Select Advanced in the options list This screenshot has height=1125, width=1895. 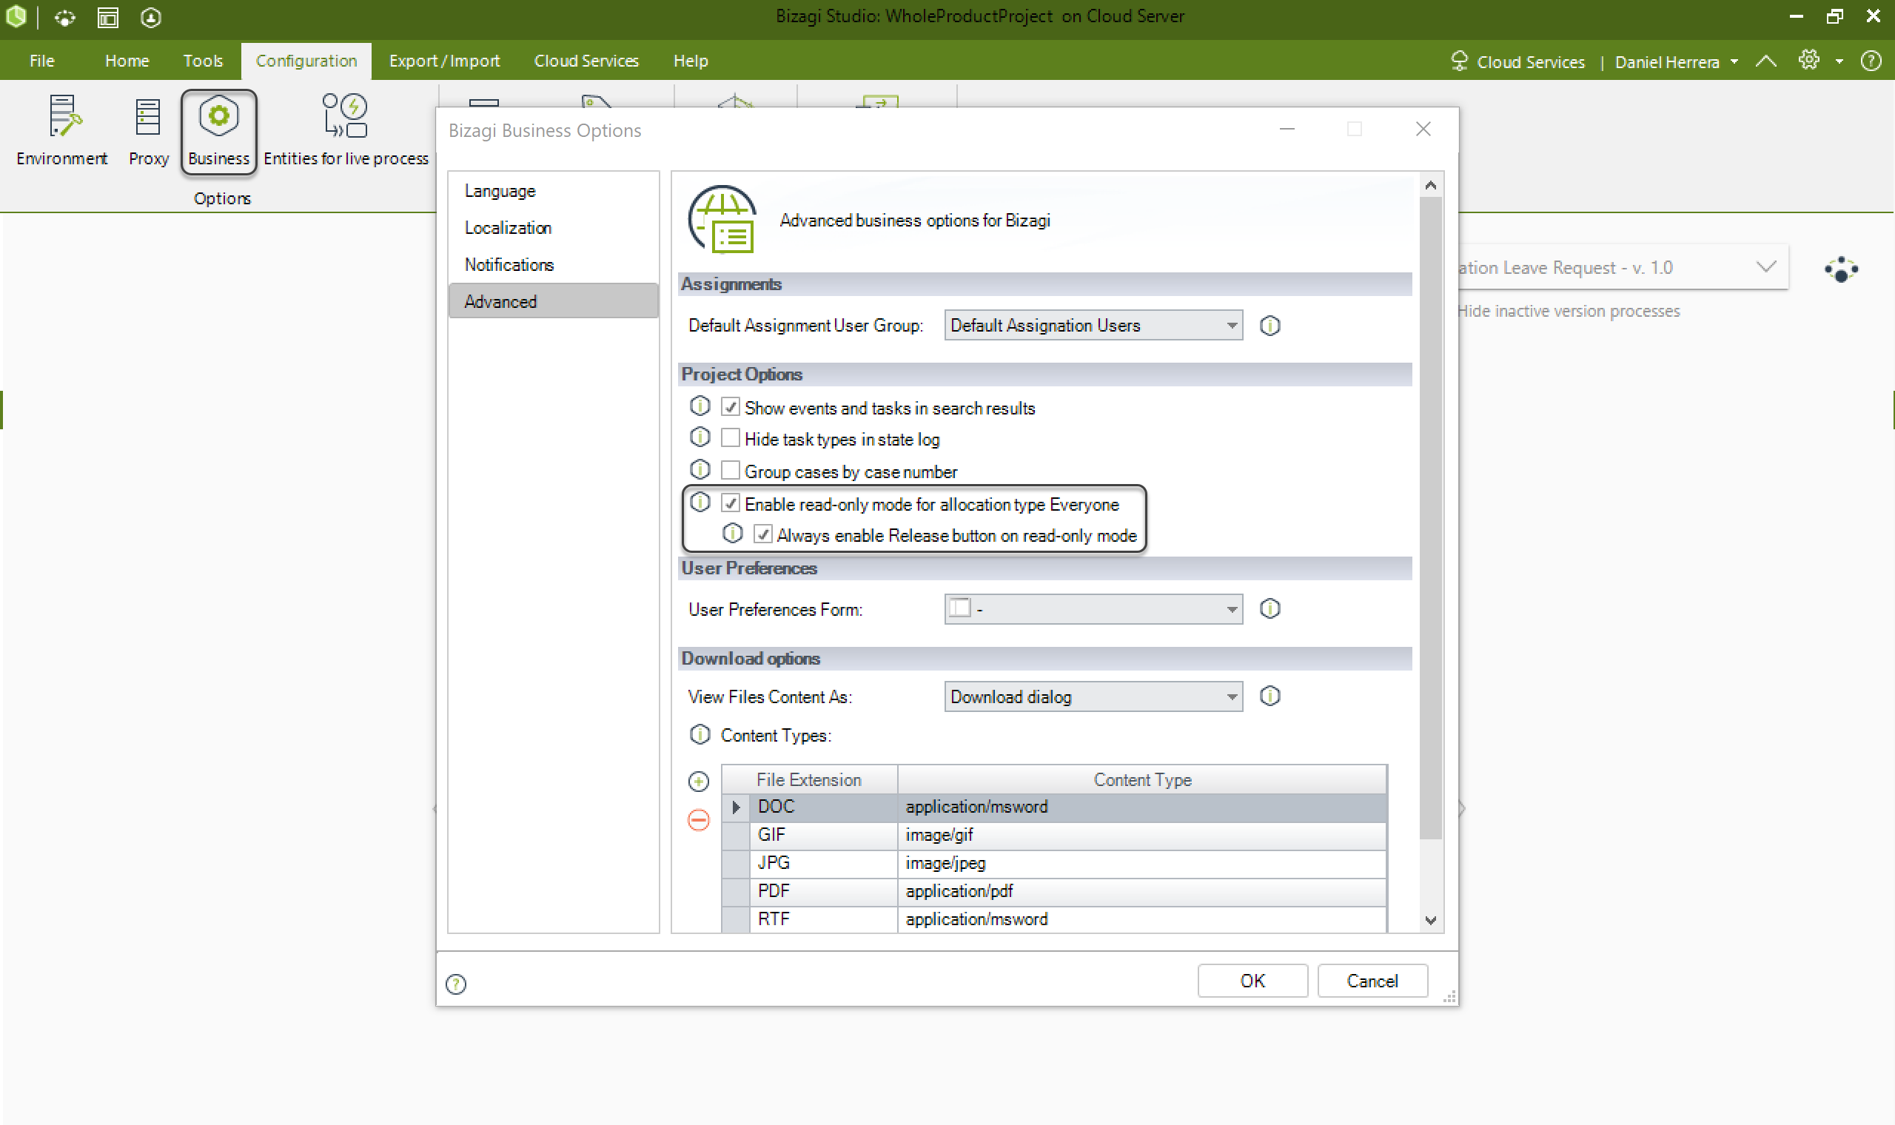pyautogui.click(x=554, y=301)
